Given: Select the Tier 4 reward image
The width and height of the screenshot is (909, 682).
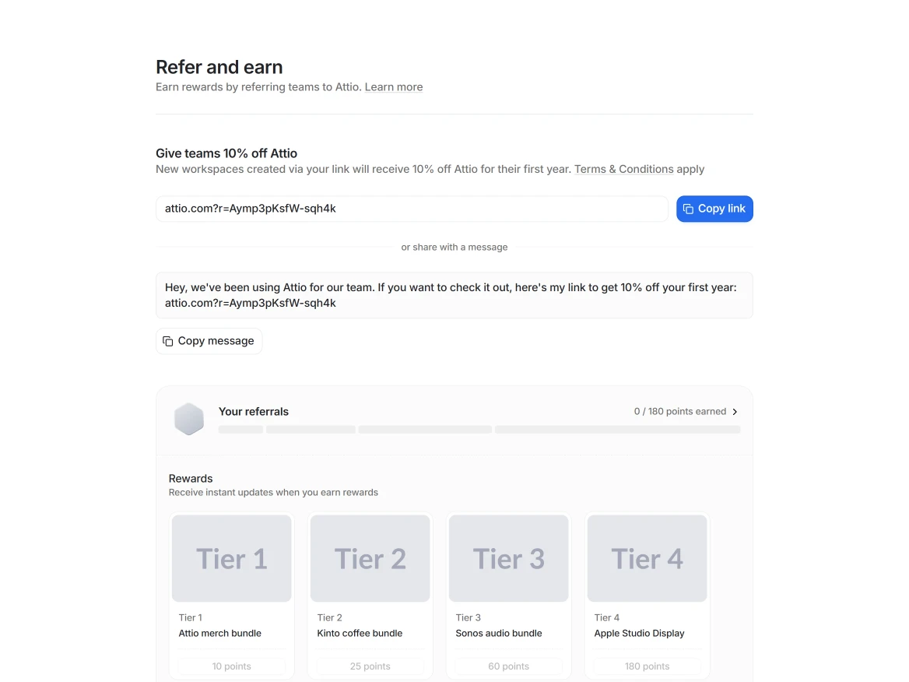Looking at the screenshot, I should 648,558.
